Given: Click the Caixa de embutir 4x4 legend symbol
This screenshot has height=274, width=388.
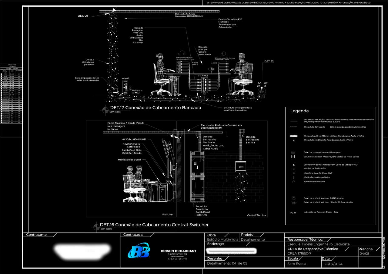Looking at the screenshot, I should pos(294,198).
